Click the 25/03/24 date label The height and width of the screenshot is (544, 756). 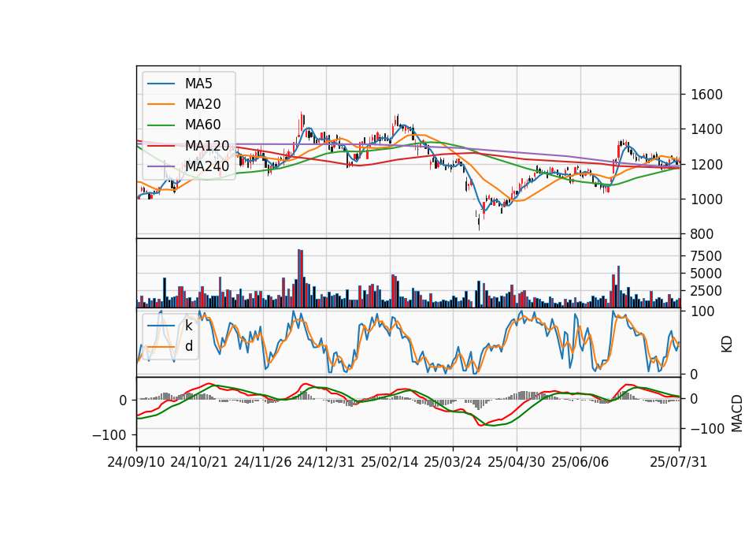(x=453, y=462)
